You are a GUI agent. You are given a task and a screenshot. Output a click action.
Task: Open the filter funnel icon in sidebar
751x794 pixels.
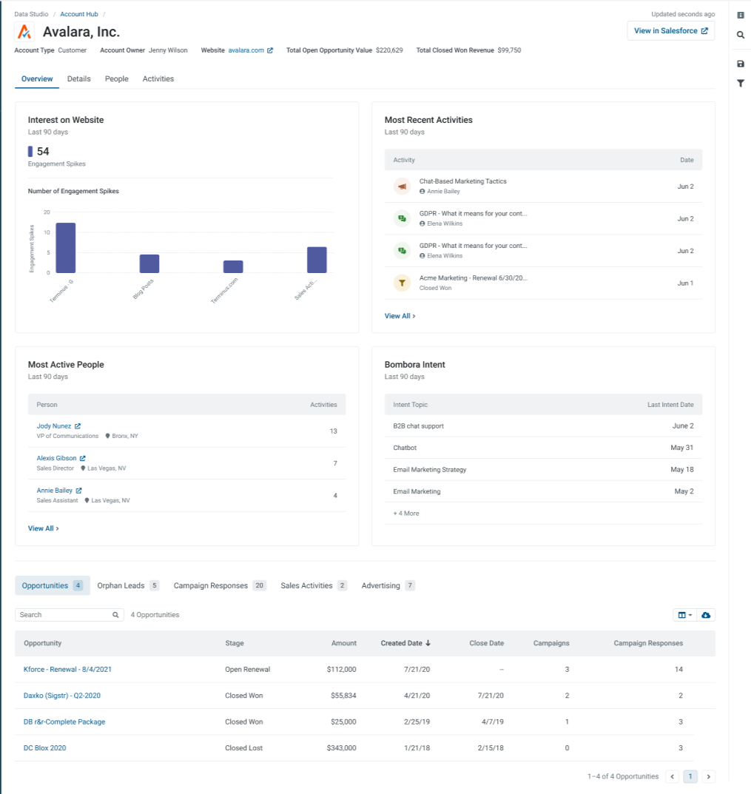pos(741,83)
